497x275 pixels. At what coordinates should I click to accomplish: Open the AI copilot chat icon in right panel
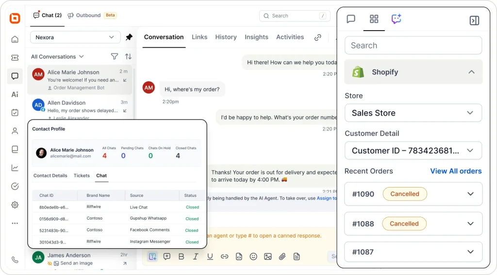coord(396,19)
